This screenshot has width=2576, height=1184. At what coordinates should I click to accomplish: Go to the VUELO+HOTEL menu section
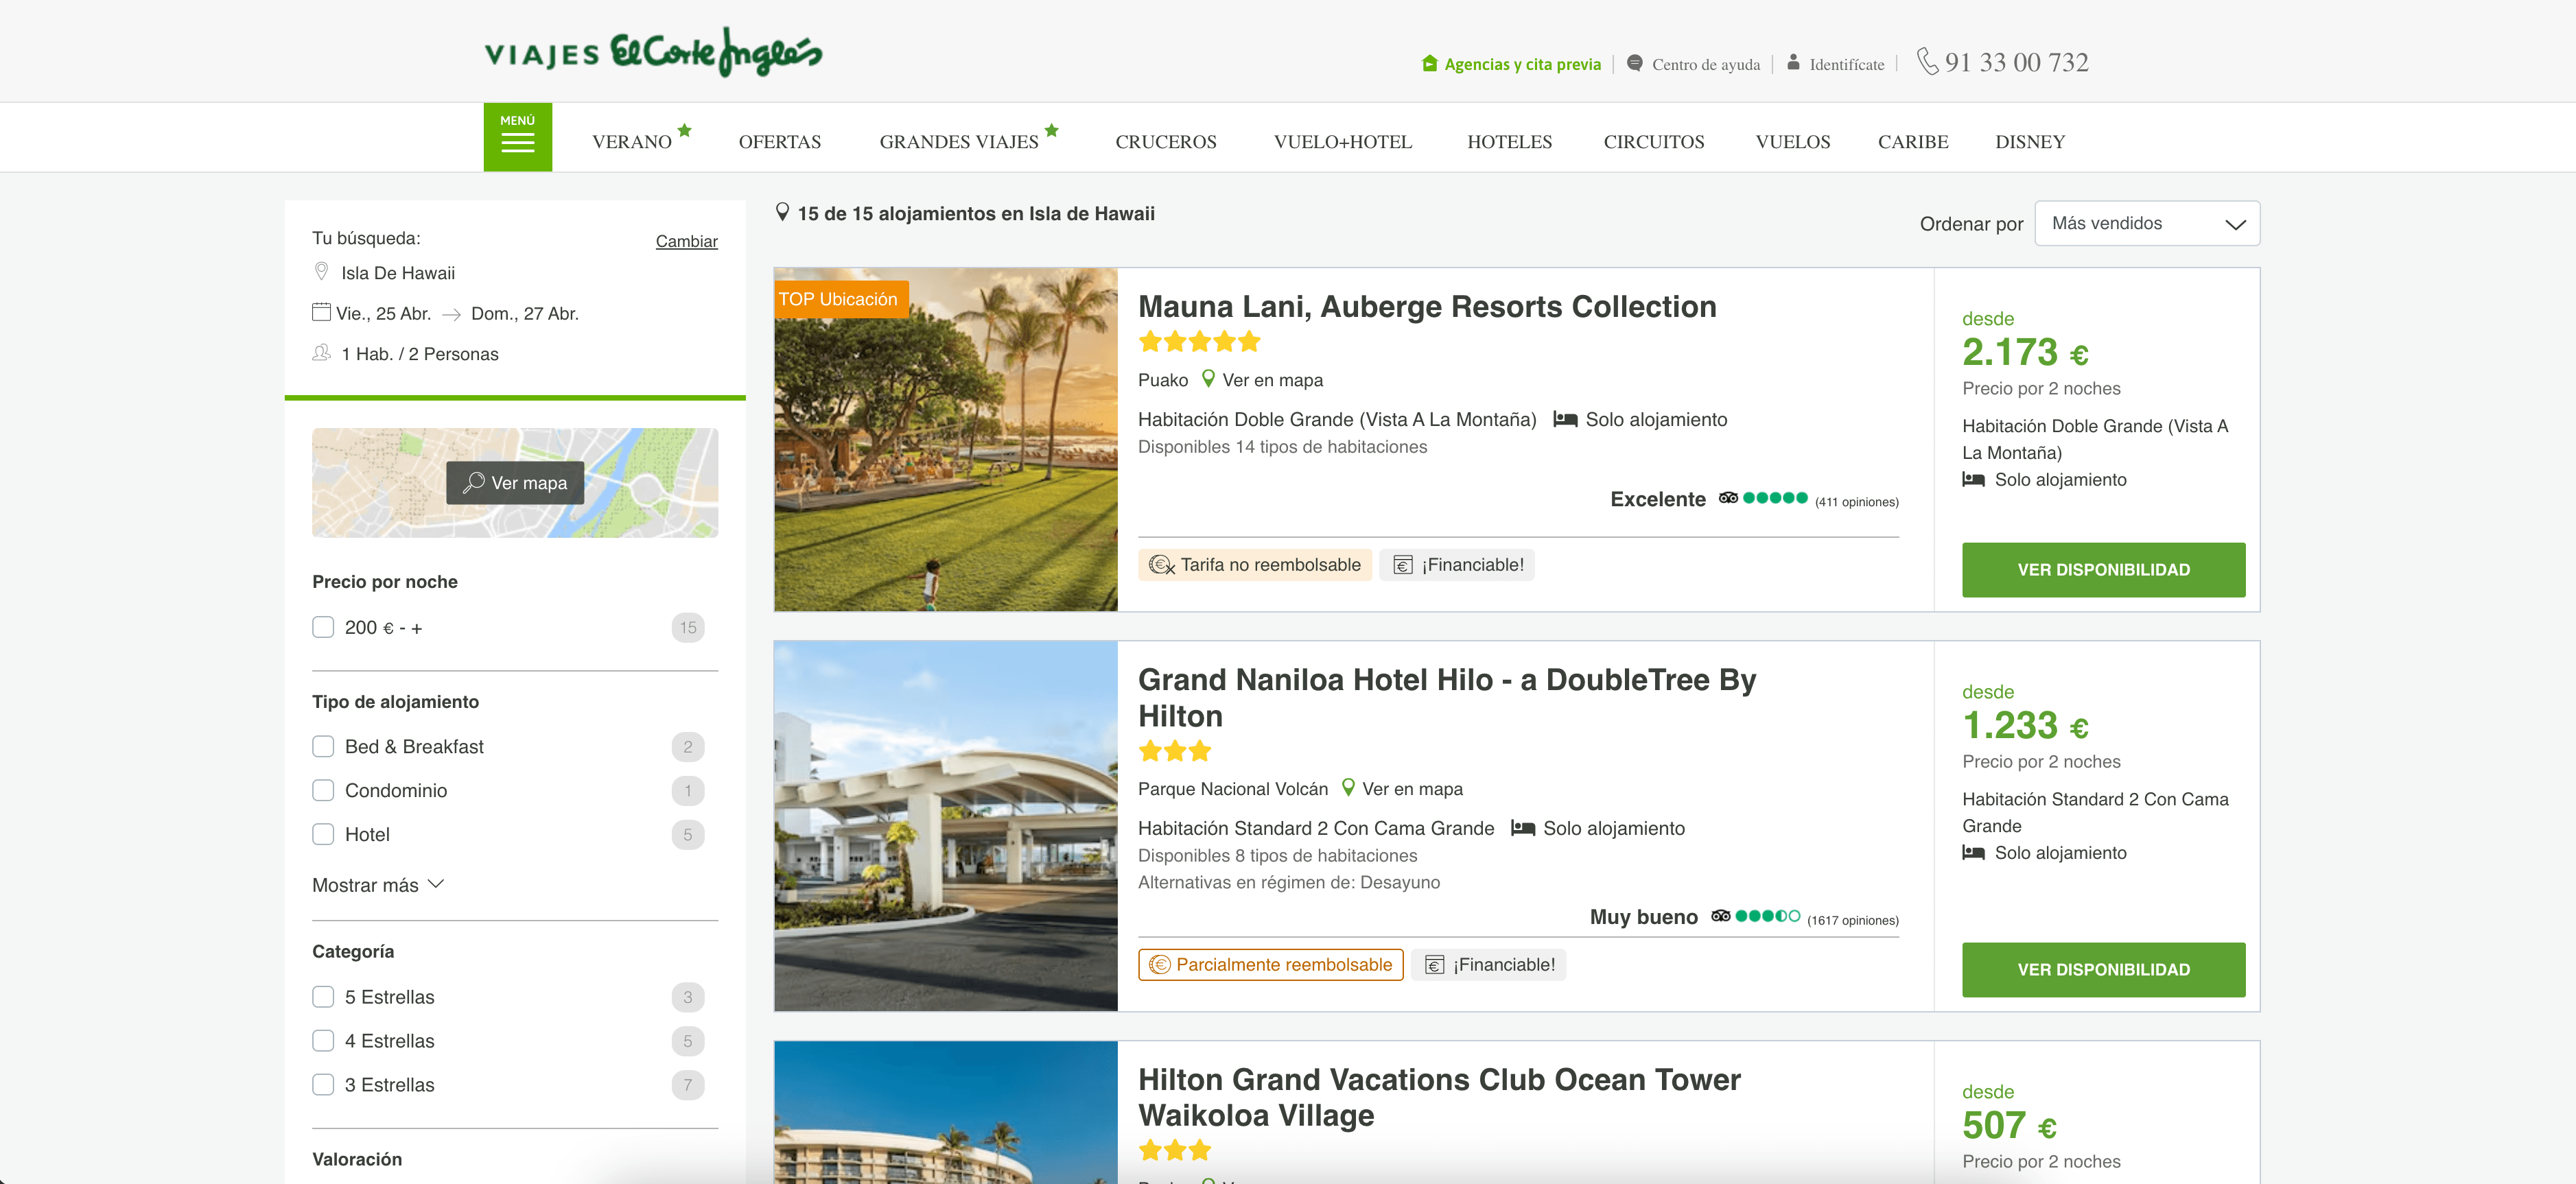point(1342,142)
